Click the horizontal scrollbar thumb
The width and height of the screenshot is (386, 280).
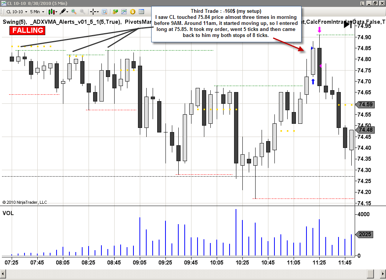(371, 274)
